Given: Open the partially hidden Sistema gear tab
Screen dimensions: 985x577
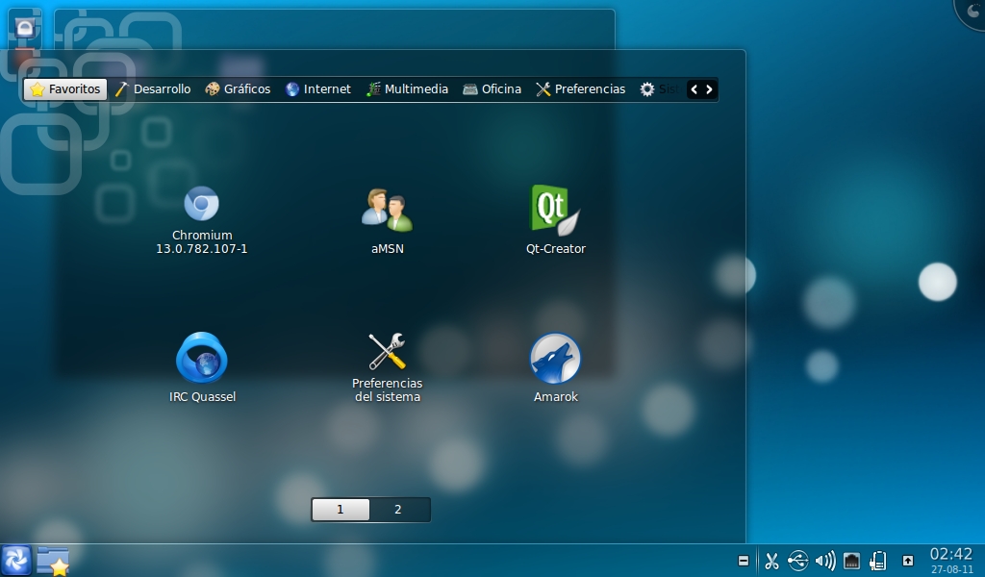Looking at the screenshot, I should (x=658, y=89).
